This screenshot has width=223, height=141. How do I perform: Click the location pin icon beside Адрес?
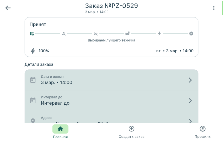coord(33,121)
